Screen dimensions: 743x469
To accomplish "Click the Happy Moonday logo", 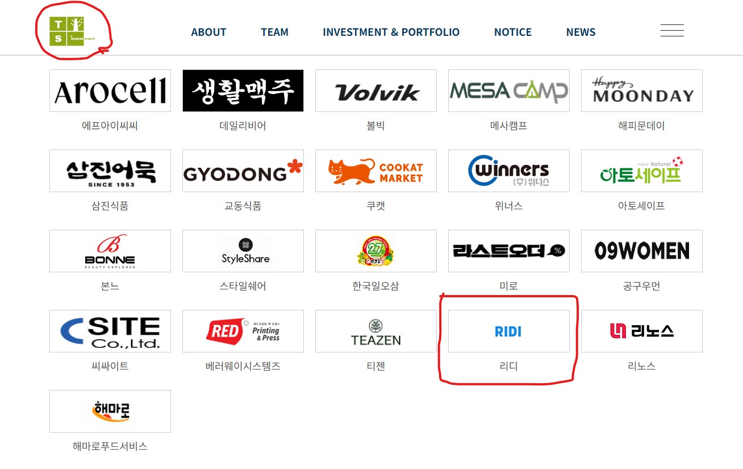I will coord(642,91).
